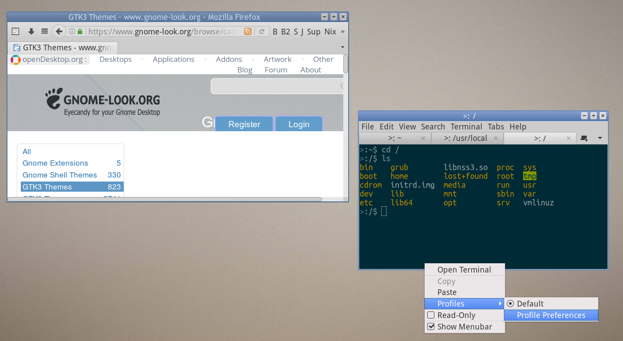Select Gnome Shell Themes category
623x341 pixels.
tap(60, 175)
